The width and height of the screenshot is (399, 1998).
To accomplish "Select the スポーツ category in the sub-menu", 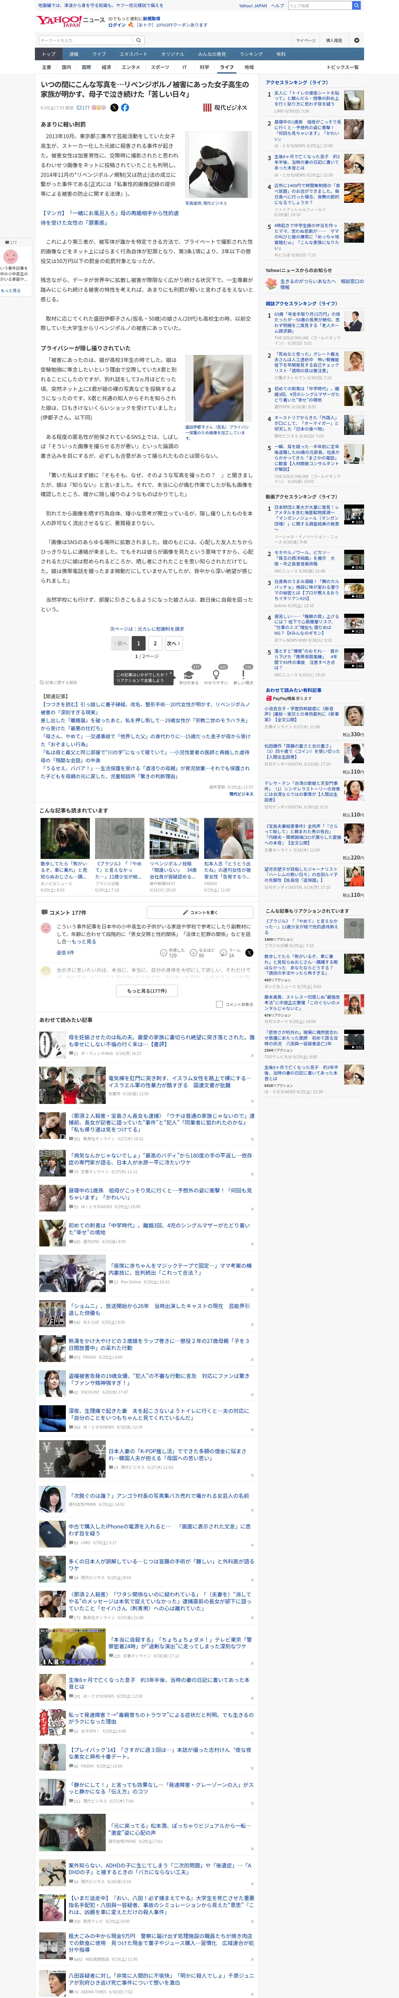I will [x=160, y=68].
